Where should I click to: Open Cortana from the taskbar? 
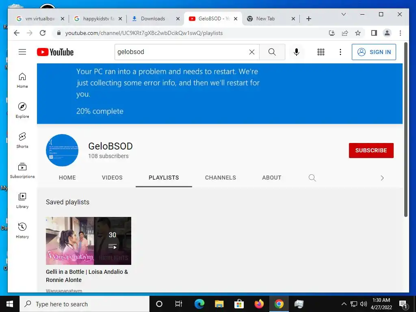pos(159,304)
